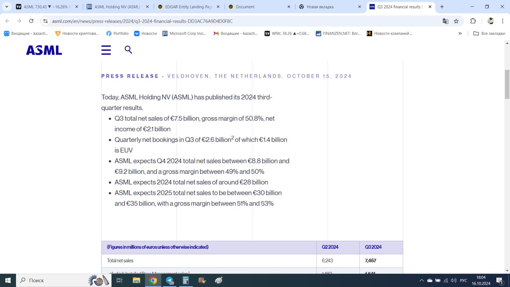Open Gmail Входящие - kazach bookmark
Screen dimensions: 510x287
[x=235, y=33]
